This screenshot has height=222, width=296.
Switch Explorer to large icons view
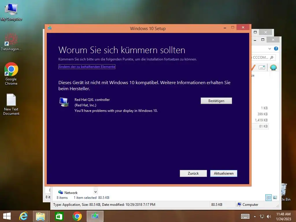(x=275, y=198)
